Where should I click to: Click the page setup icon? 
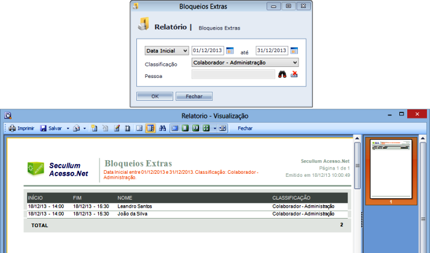(128, 128)
